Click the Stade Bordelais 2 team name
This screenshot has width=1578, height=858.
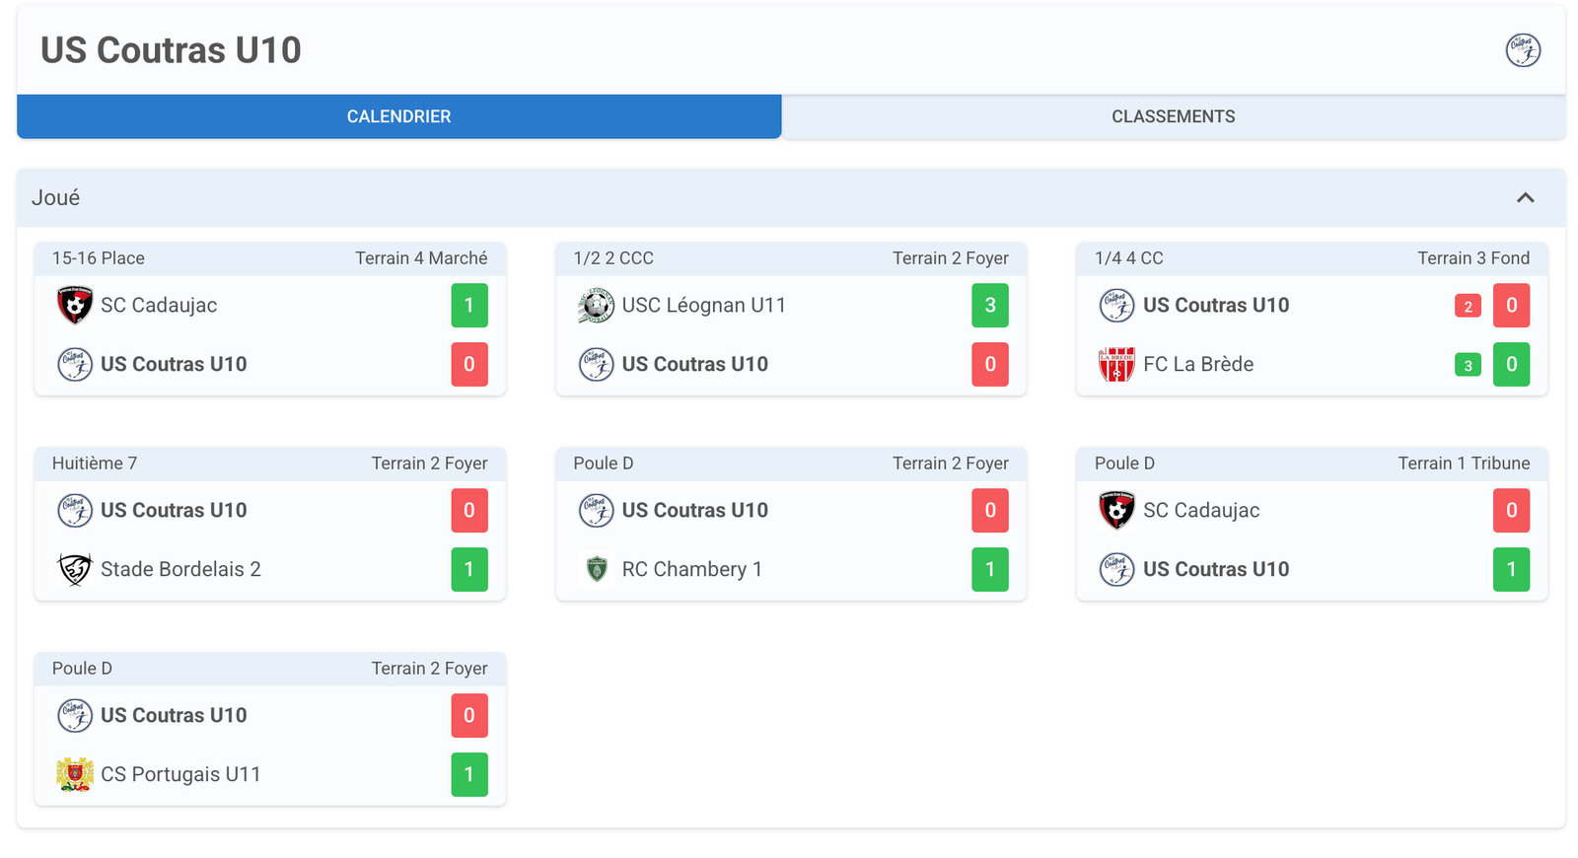pos(180,570)
